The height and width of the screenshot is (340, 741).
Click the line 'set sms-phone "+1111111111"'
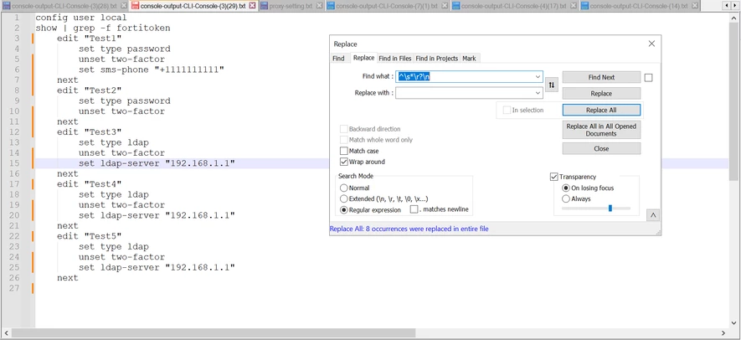tap(152, 70)
